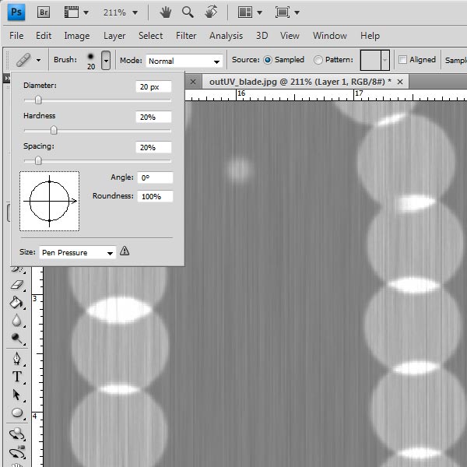Select the Pattern source radio button
The image size is (467, 467).
coord(318,60)
